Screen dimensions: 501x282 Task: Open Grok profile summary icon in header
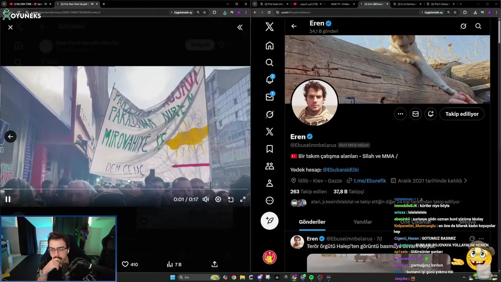pyautogui.click(x=463, y=26)
